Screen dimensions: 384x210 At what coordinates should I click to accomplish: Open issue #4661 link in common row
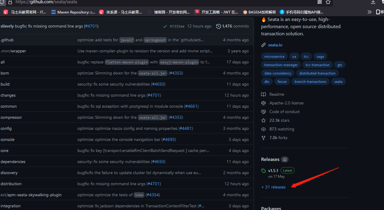pos(191,106)
